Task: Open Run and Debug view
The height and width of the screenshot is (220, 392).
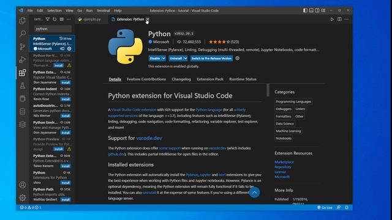Action: pyautogui.click(x=22, y=60)
